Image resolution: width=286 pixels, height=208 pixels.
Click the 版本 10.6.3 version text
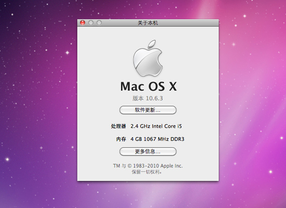[x=148, y=98]
